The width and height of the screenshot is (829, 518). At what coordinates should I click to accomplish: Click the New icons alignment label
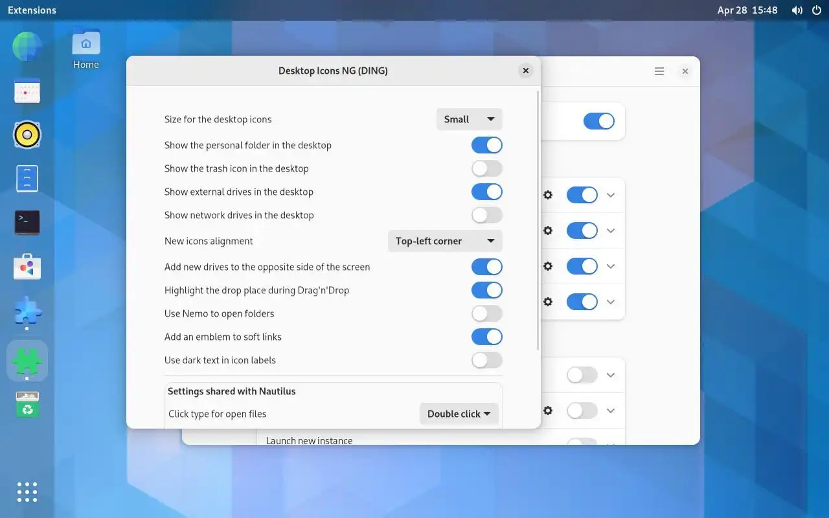(x=209, y=241)
